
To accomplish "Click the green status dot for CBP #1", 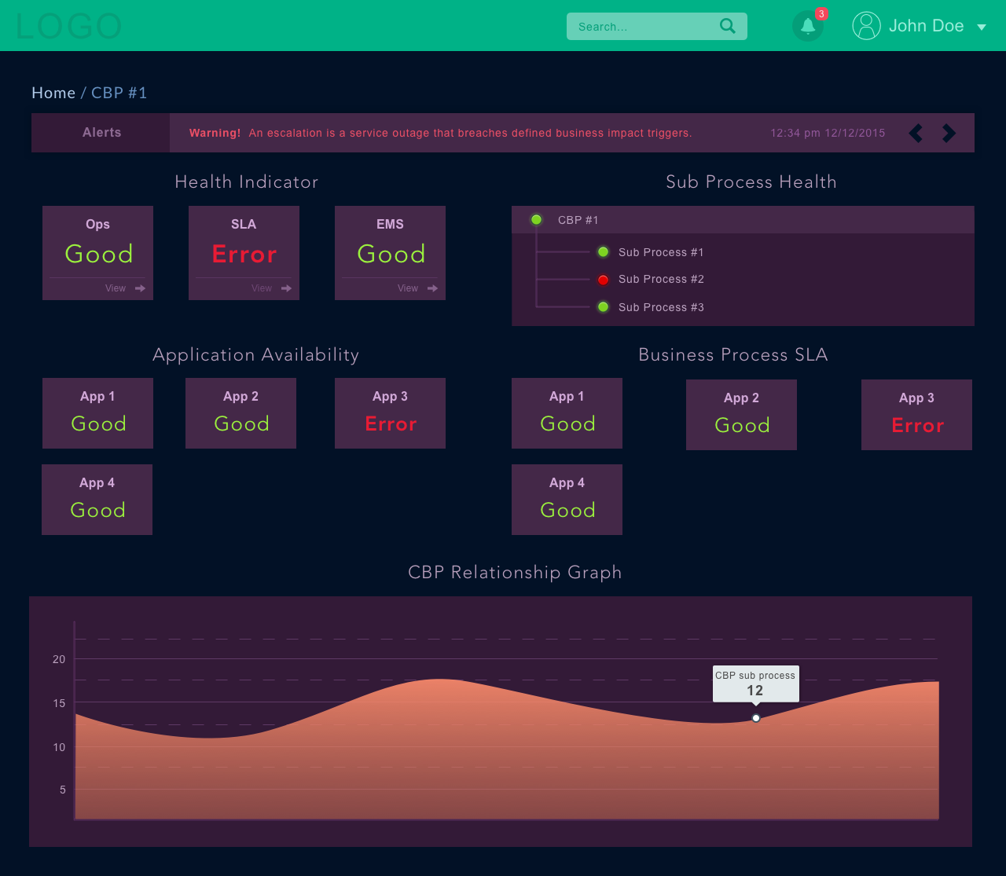I will pos(537,220).
